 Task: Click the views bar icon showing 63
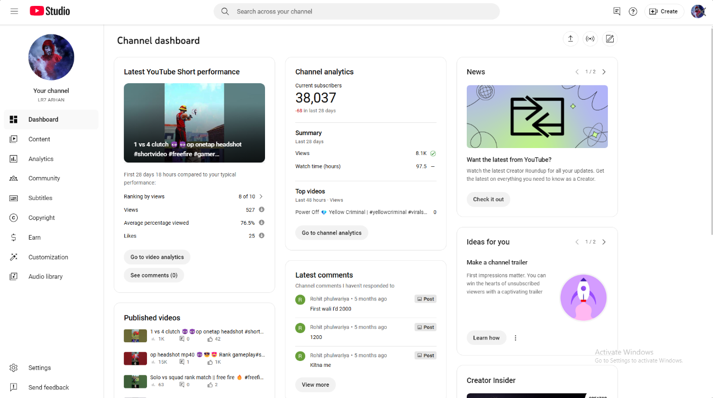[153, 385]
